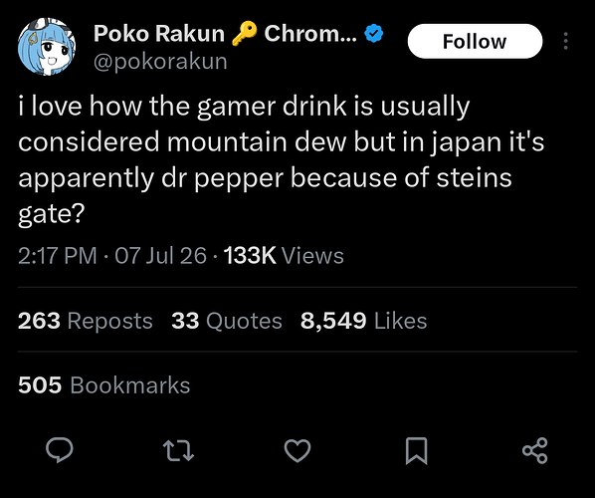
Task: Open Poko Rakun's profile avatar
Action: pos(47,47)
